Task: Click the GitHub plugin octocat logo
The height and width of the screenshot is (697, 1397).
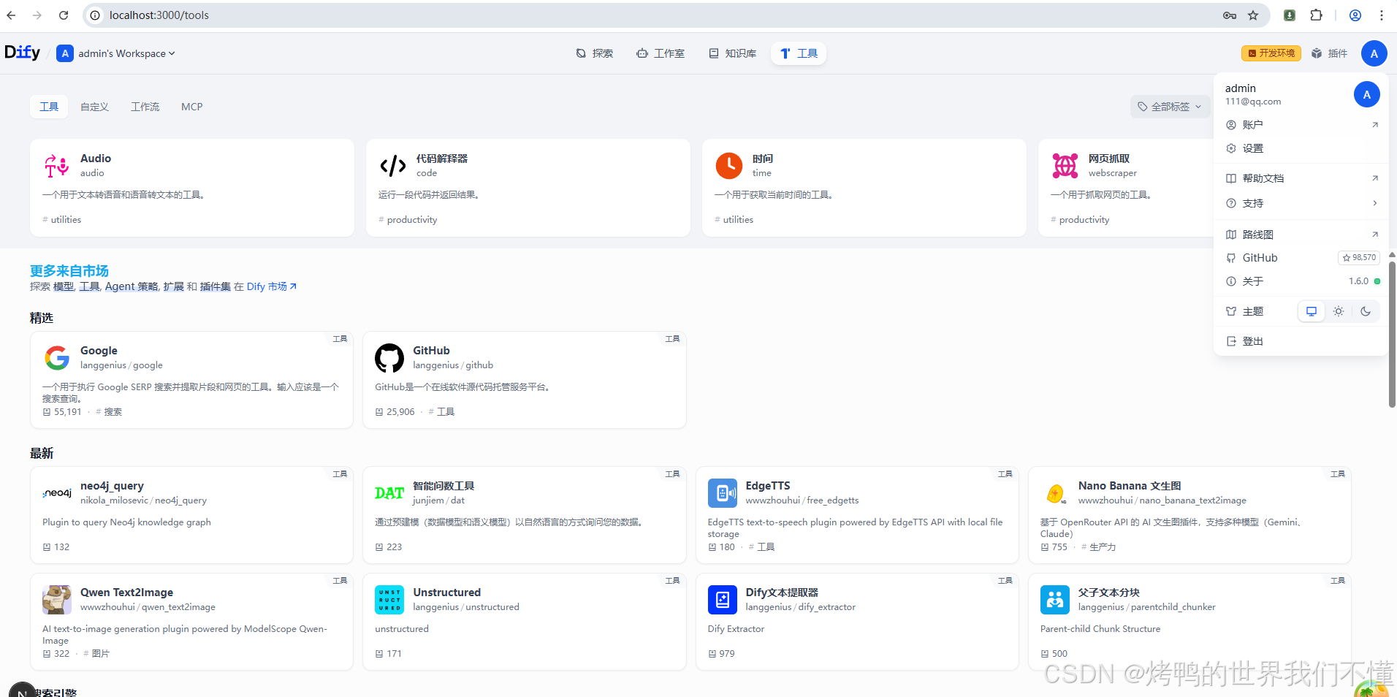Action: [389, 358]
